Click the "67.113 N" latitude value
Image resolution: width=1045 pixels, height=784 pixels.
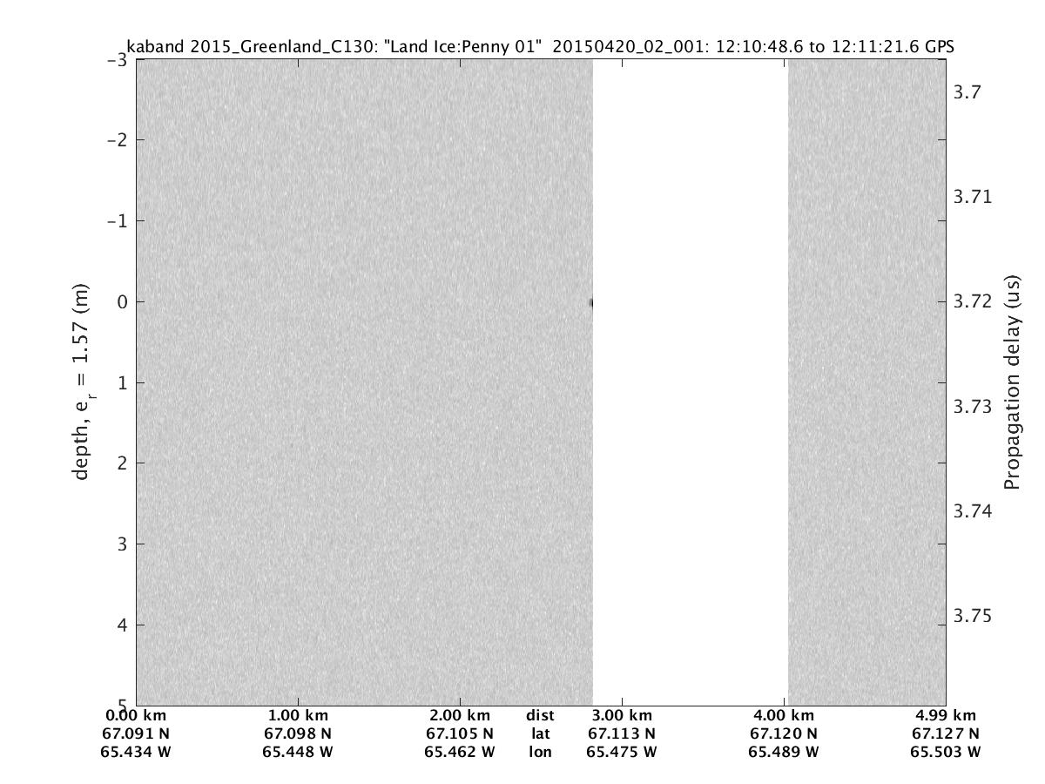coord(621,733)
